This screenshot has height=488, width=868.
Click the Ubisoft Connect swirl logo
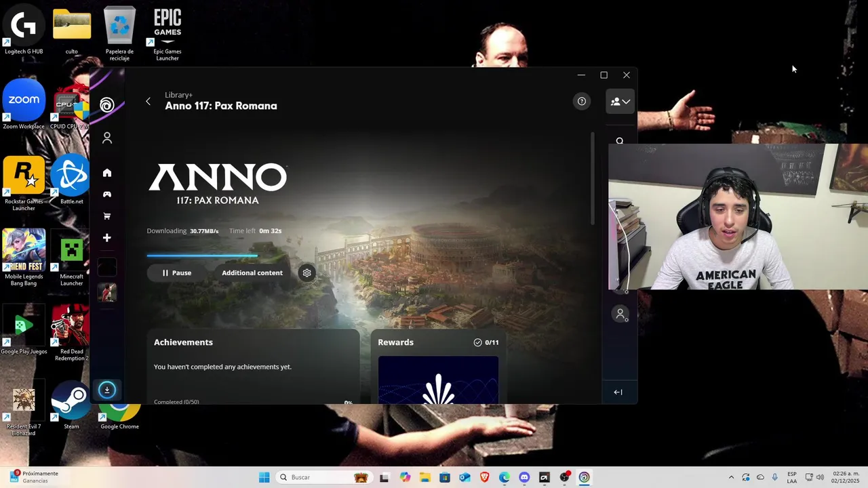[x=106, y=105]
